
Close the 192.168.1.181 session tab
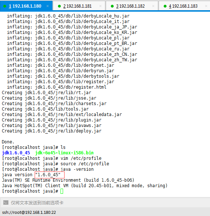(101, 6)
